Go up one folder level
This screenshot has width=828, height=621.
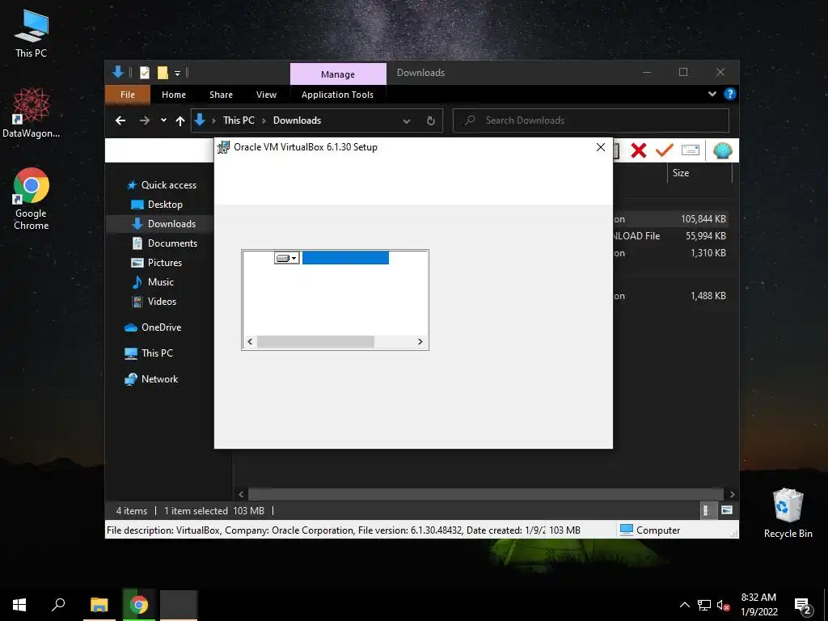point(180,121)
